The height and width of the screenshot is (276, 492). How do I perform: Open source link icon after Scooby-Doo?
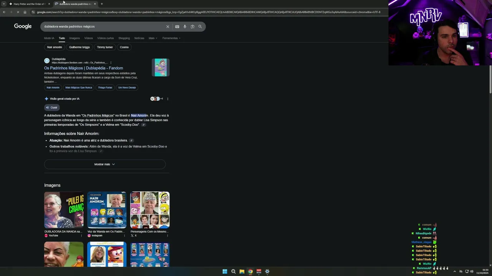pyautogui.click(x=143, y=125)
